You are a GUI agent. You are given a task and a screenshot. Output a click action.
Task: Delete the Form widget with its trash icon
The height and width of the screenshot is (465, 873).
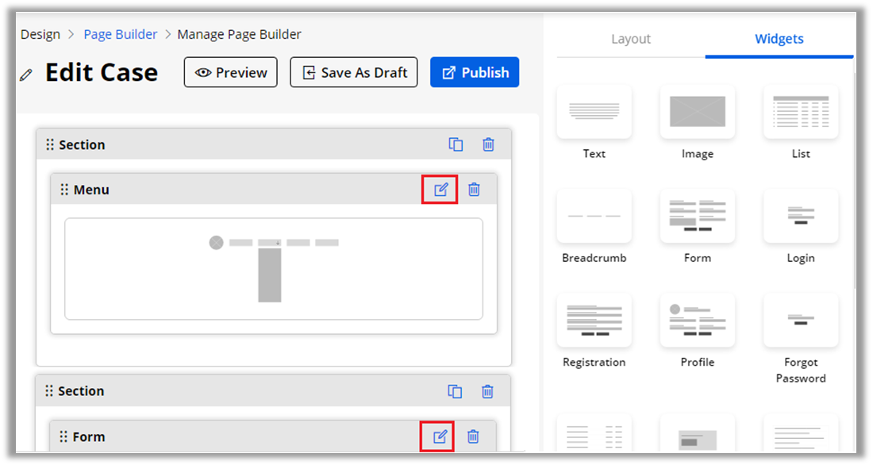click(473, 436)
